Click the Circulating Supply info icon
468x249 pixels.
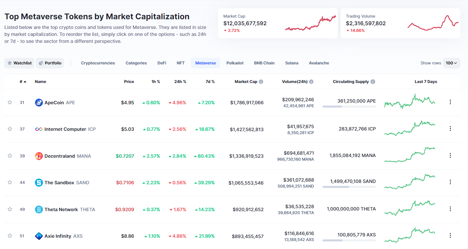coord(373,82)
